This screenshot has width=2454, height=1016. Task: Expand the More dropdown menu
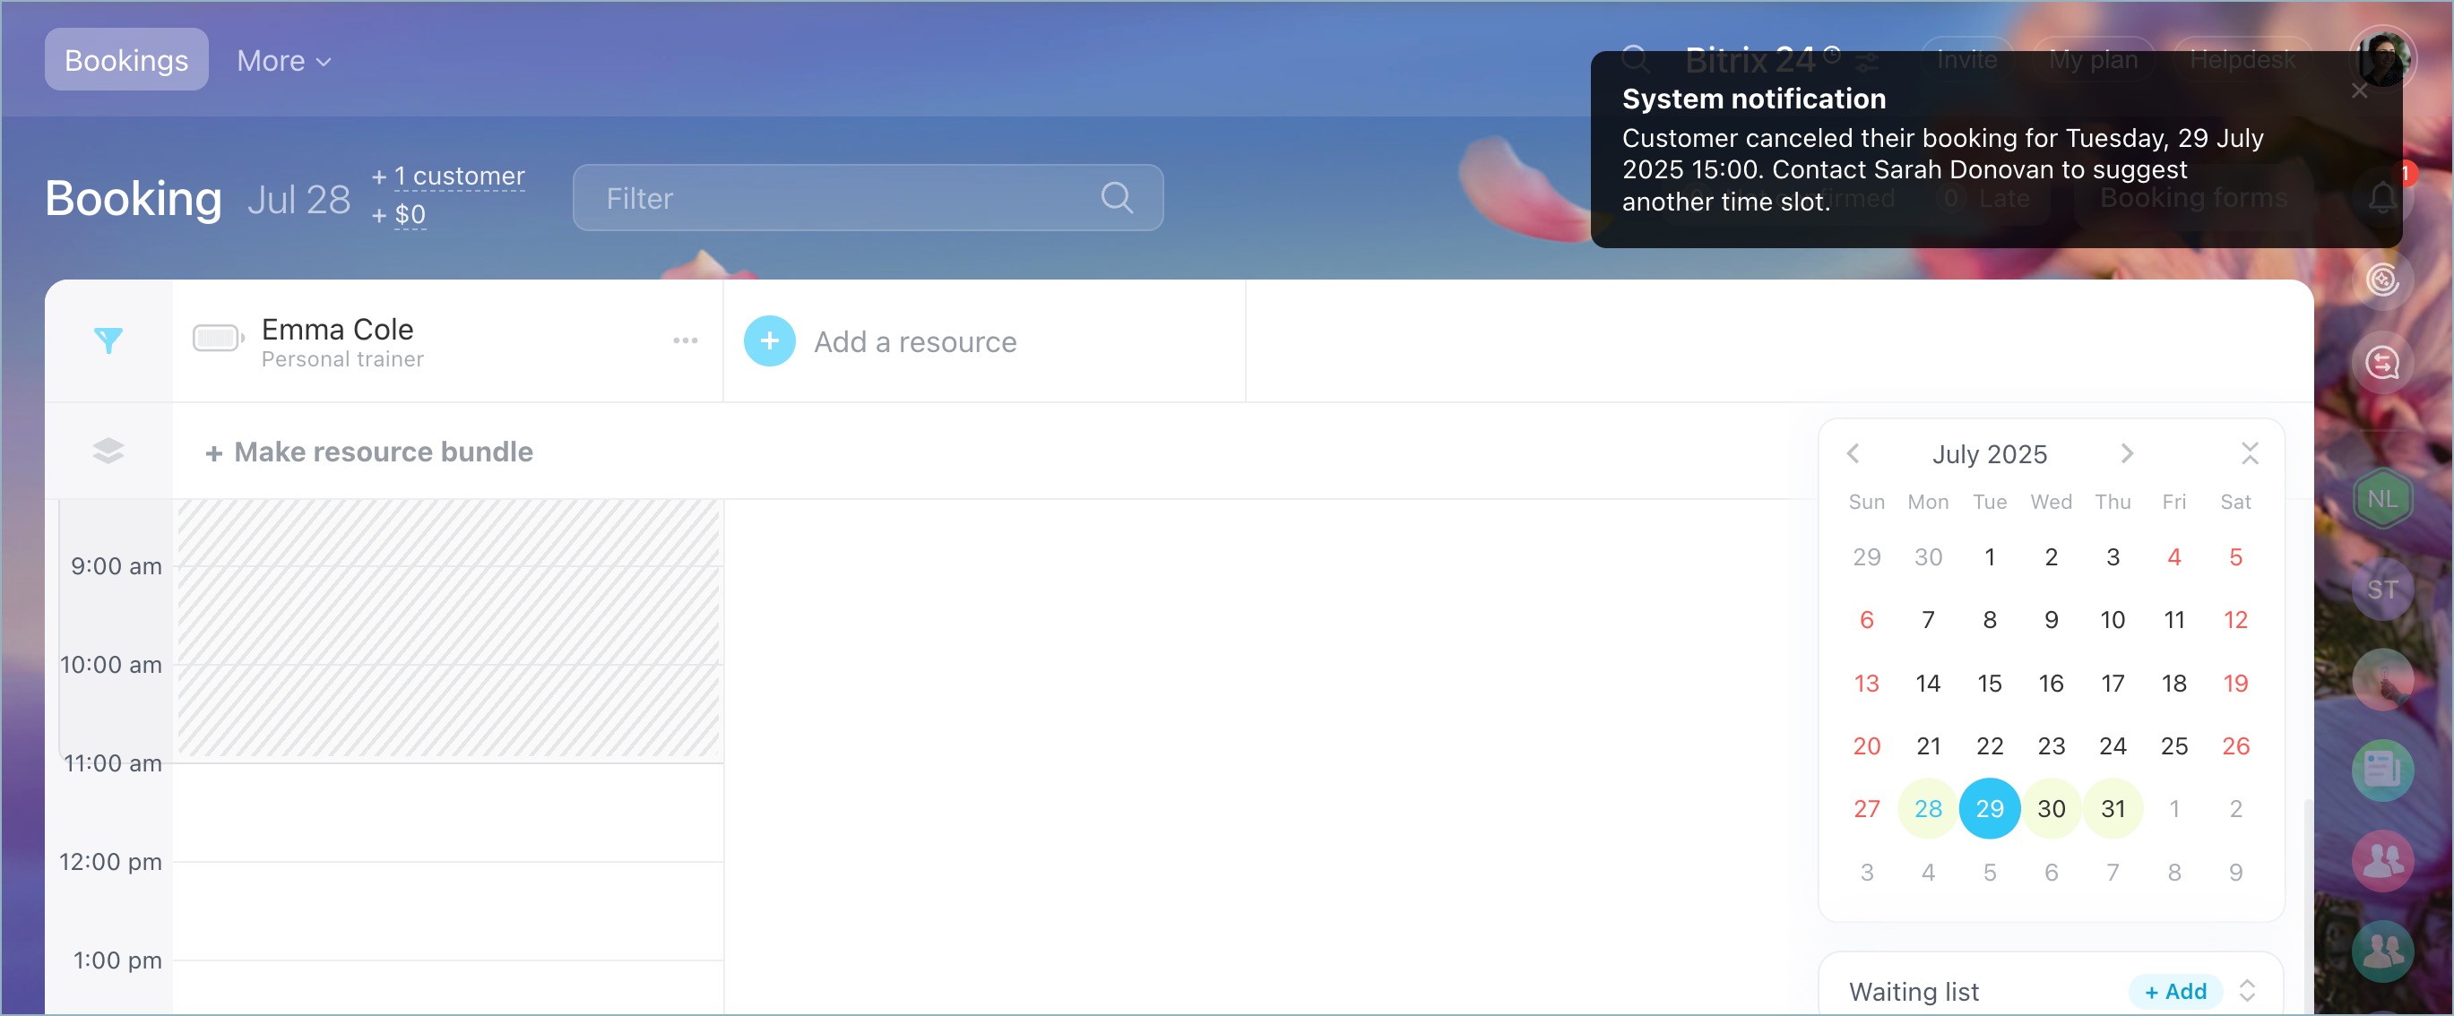[x=283, y=61]
